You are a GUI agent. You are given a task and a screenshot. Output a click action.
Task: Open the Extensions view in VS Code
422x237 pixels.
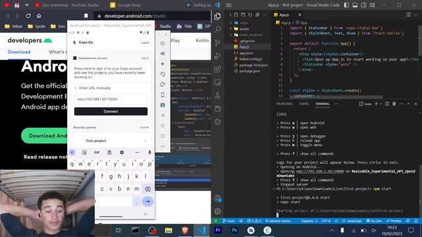tap(218, 69)
